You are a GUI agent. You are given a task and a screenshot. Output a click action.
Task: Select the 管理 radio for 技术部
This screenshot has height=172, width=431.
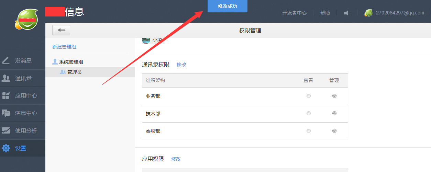(334, 113)
